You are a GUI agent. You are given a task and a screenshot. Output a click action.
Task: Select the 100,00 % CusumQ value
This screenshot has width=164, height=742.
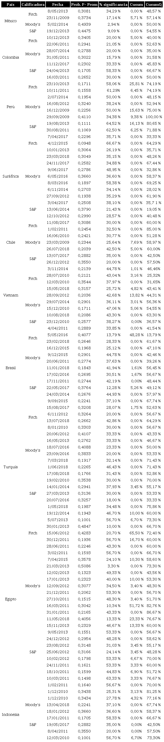154,117
